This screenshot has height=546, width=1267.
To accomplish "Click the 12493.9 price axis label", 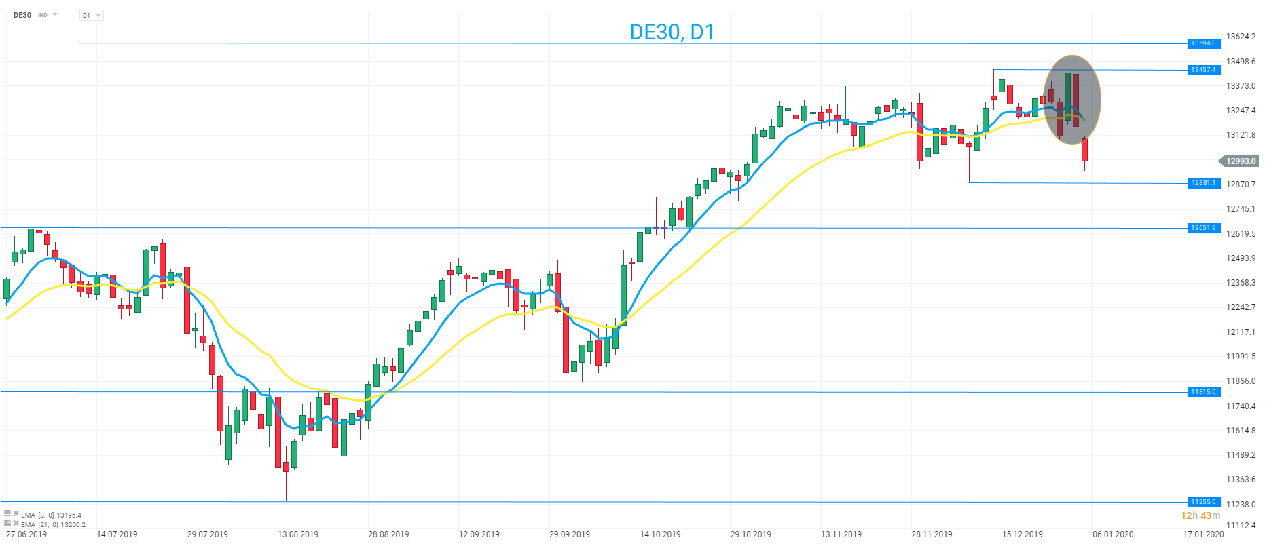I will coord(1241,258).
